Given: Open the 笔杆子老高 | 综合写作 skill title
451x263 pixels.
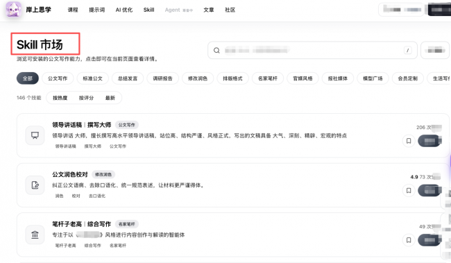Looking at the screenshot, I should [x=82, y=224].
